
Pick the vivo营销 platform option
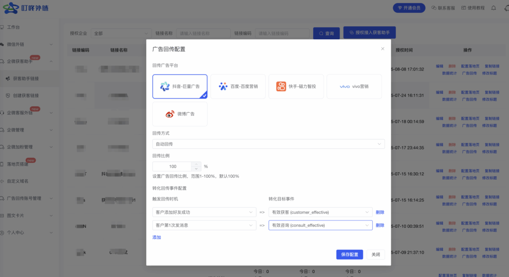354,86
